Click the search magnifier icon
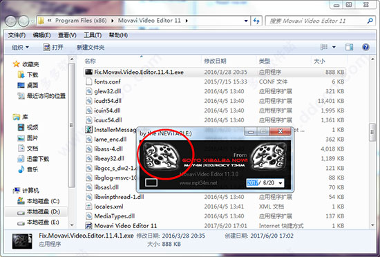 point(370,21)
